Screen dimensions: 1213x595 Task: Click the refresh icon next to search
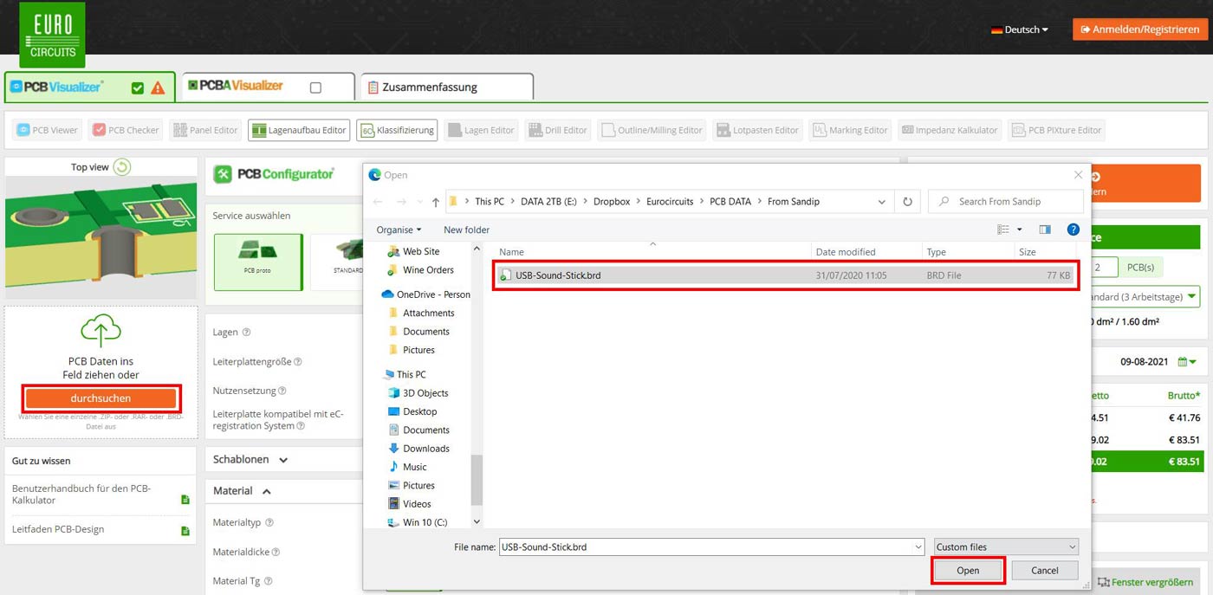(x=907, y=201)
